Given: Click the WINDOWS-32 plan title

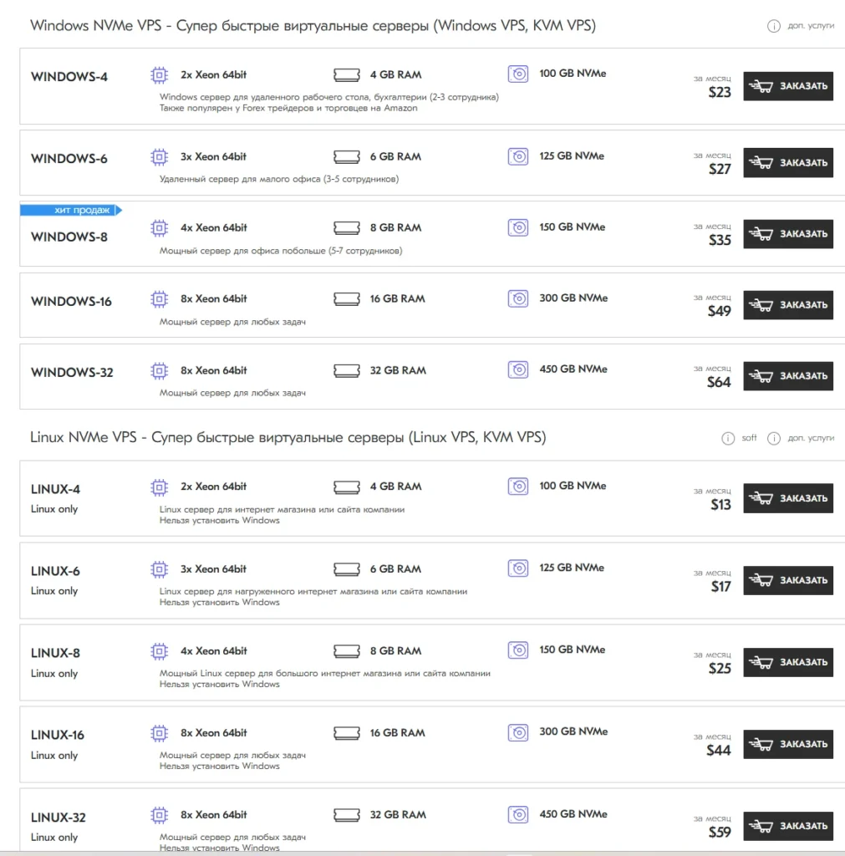Looking at the screenshot, I should [x=72, y=372].
